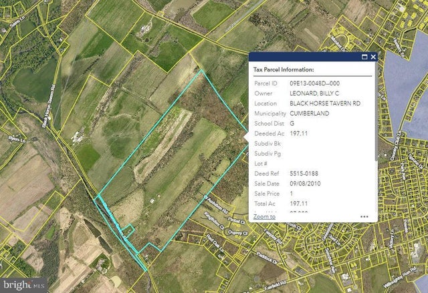
Task: Click Sale Date value 09/08/2010
Action: point(305,184)
